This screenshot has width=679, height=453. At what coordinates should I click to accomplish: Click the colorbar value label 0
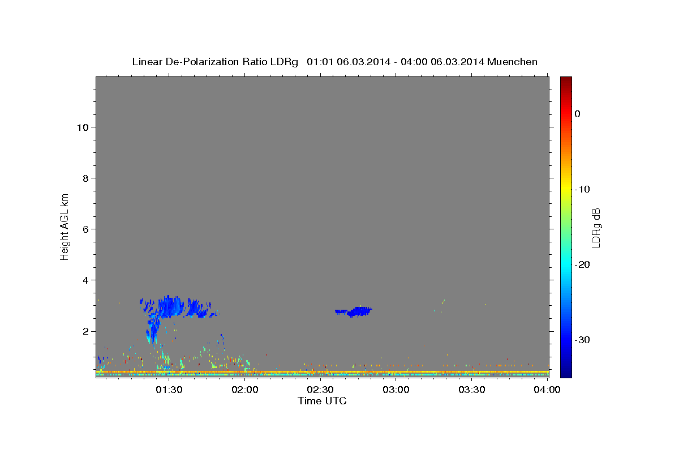coord(578,114)
